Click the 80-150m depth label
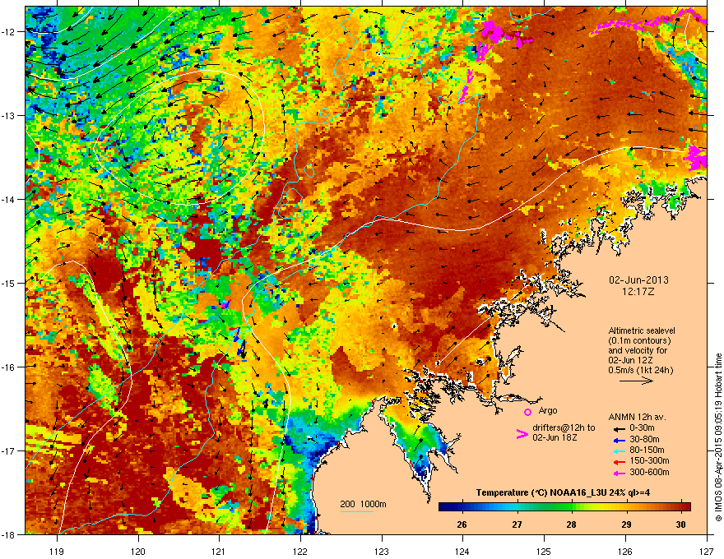This screenshot has width=724, height=559. point(647,450)
